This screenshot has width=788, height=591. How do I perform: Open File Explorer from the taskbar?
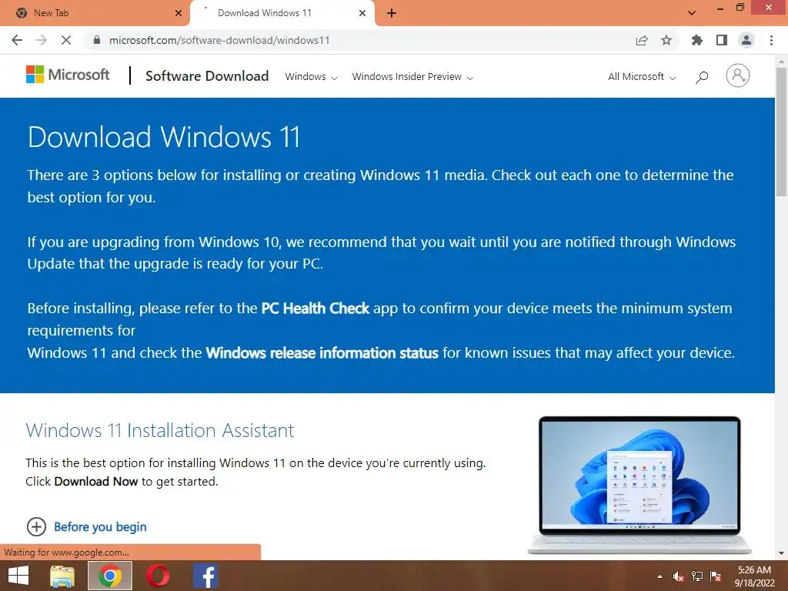pyautogui.click(x=62, y=576)
